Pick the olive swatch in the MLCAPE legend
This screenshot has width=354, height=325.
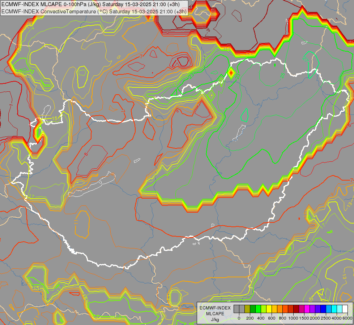[x=247, y=309]
